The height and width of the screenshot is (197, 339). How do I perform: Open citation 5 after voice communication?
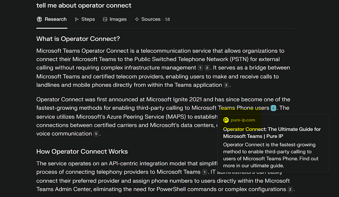(96, 134)
